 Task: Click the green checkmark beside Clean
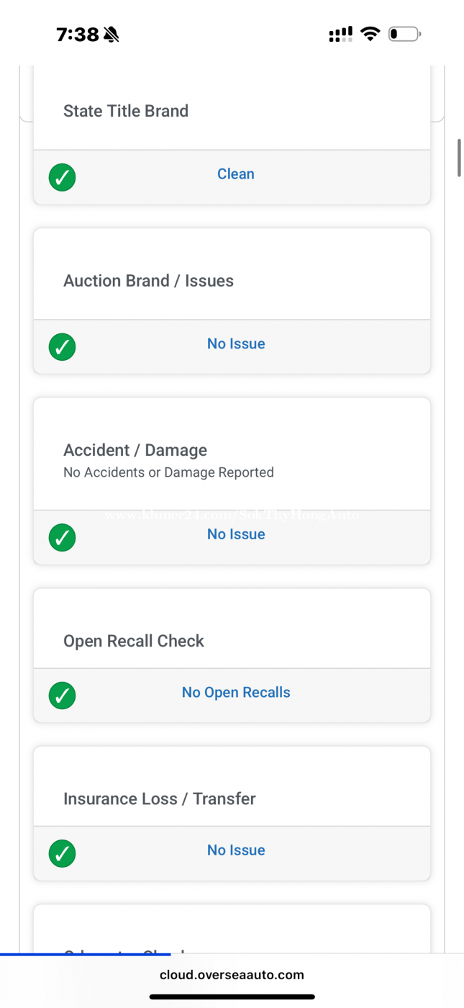pyautogui.click(x=63, y=177)
